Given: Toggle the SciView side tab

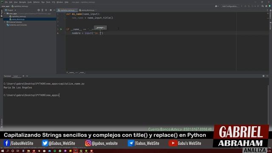Looking at the screenshot, I should [270, 25].
